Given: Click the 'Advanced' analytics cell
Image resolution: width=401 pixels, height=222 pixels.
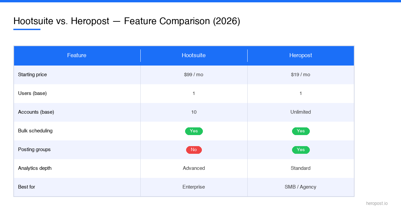Looking at the screenshot, I should [x=194, y=168].
